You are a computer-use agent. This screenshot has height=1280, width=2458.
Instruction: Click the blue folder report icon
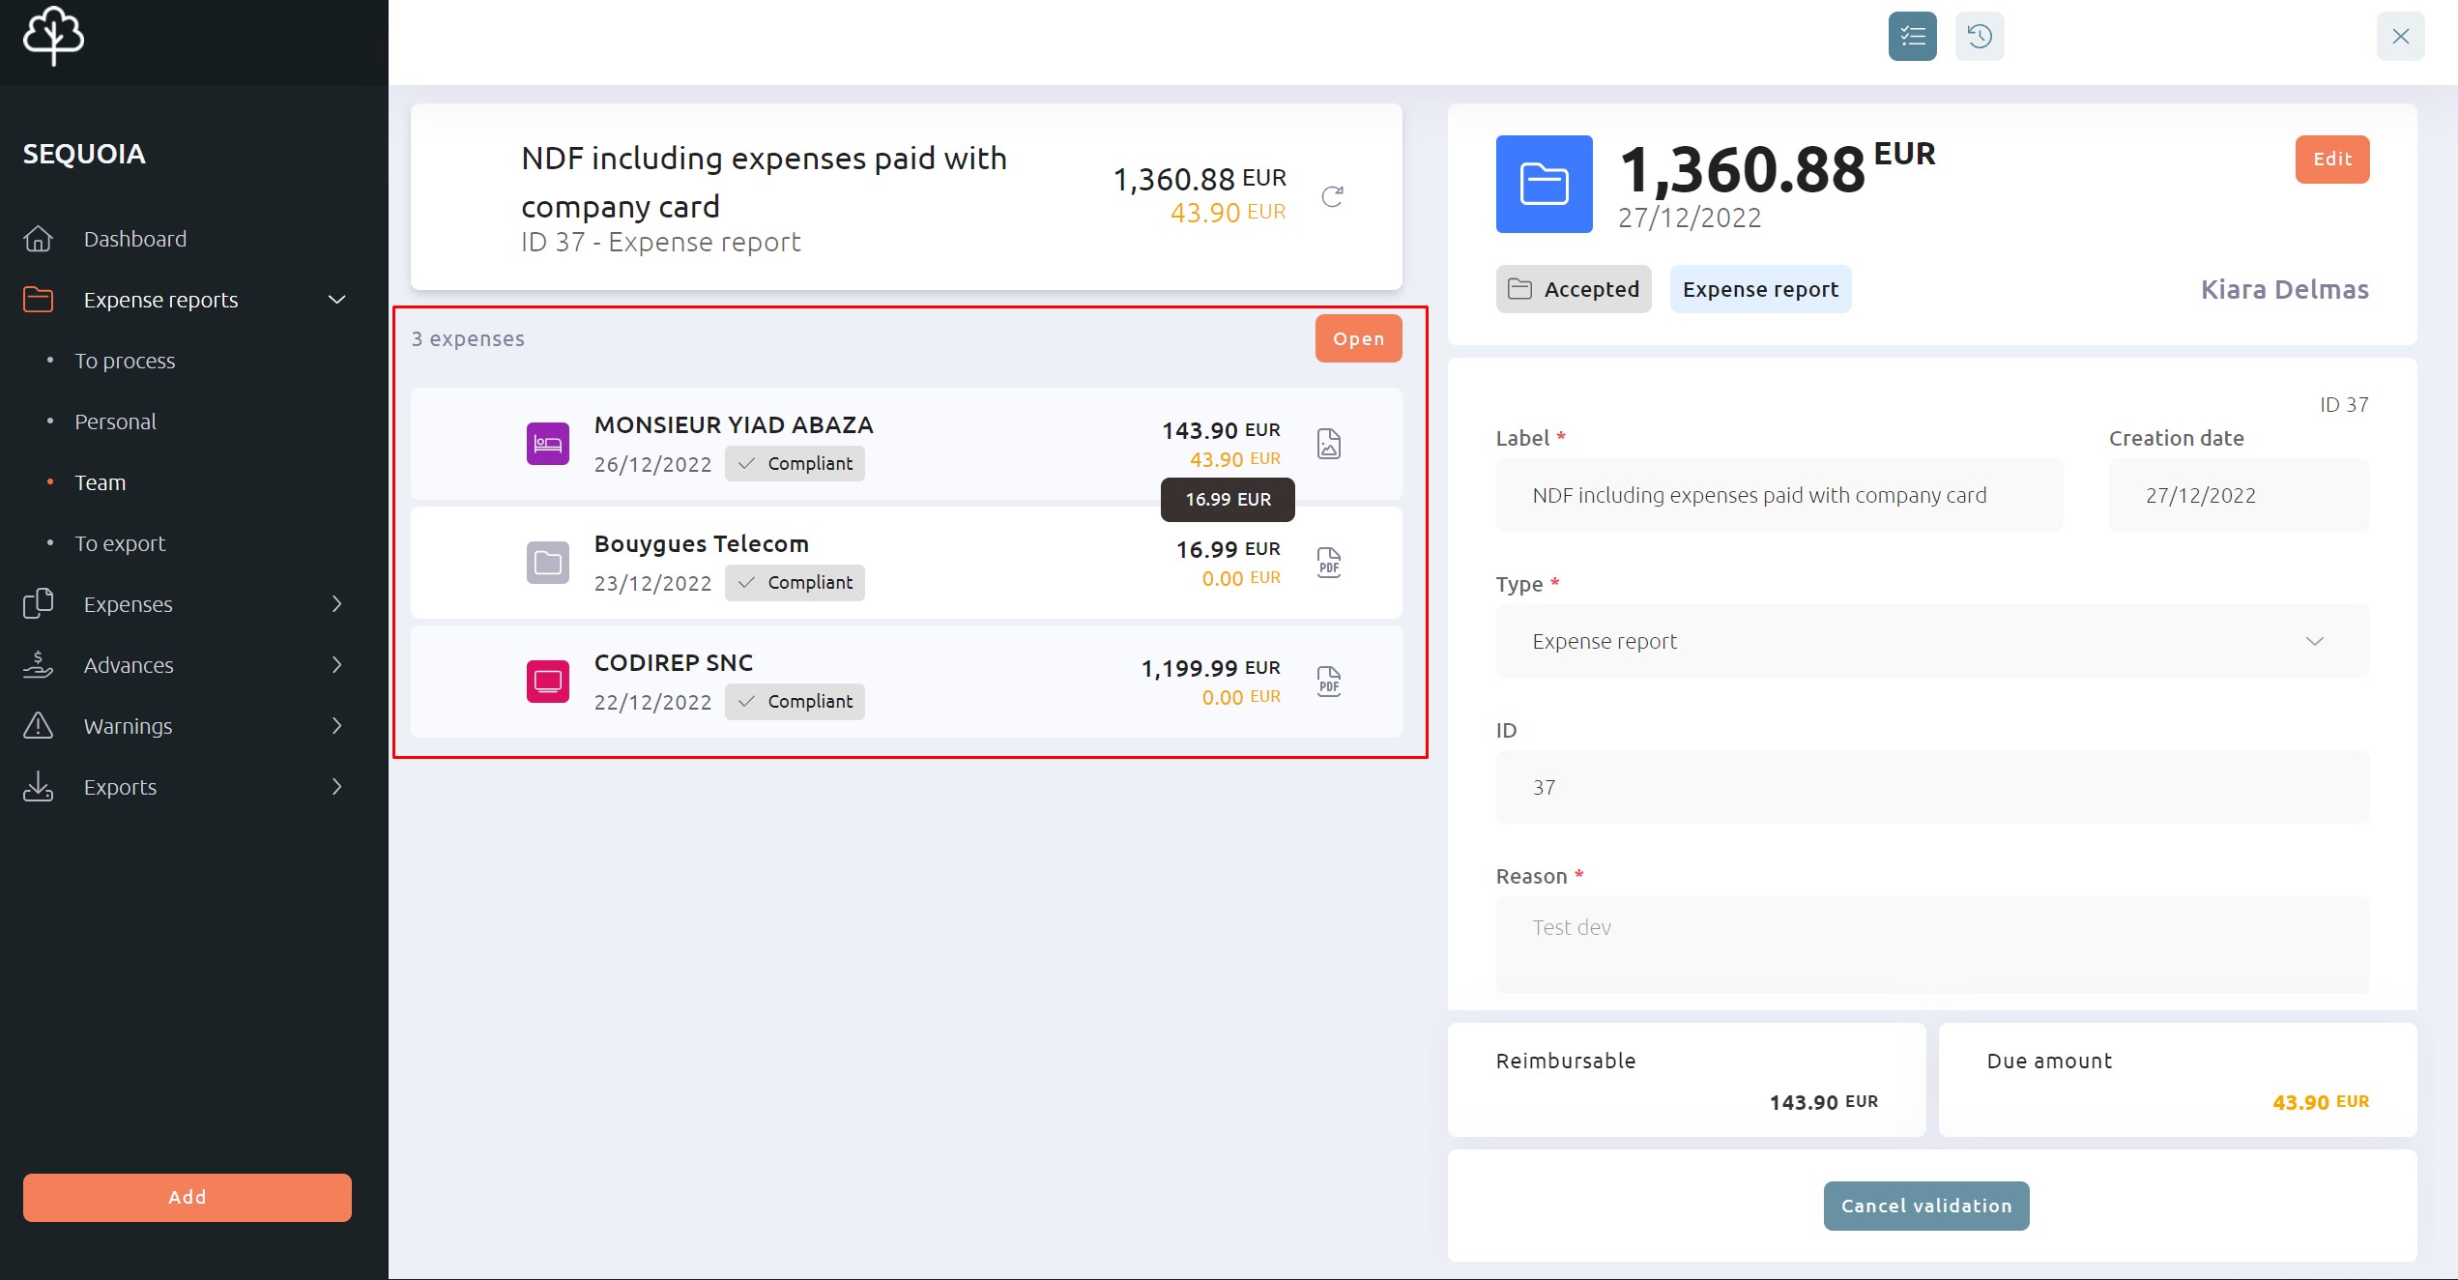[x=1545, y=184]
